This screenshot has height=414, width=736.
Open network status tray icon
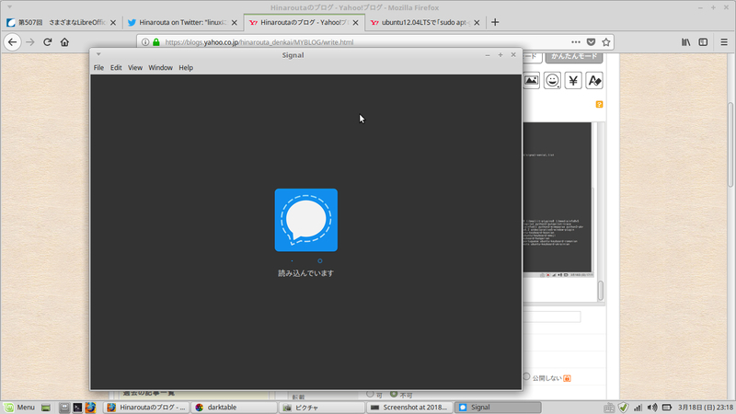pos(638,408)
